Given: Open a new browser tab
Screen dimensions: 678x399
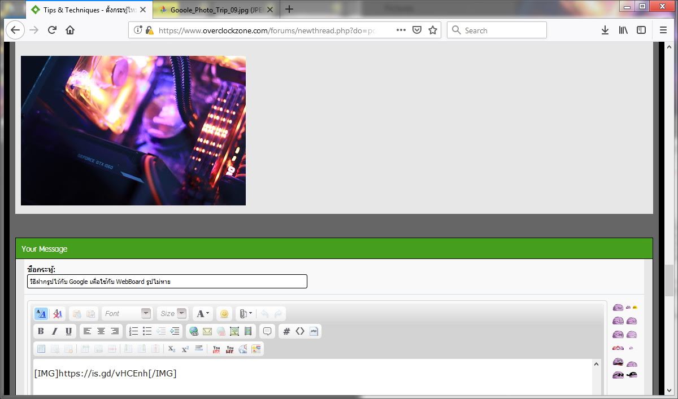Looking at the screenshot, I should (x=289, y=9).
